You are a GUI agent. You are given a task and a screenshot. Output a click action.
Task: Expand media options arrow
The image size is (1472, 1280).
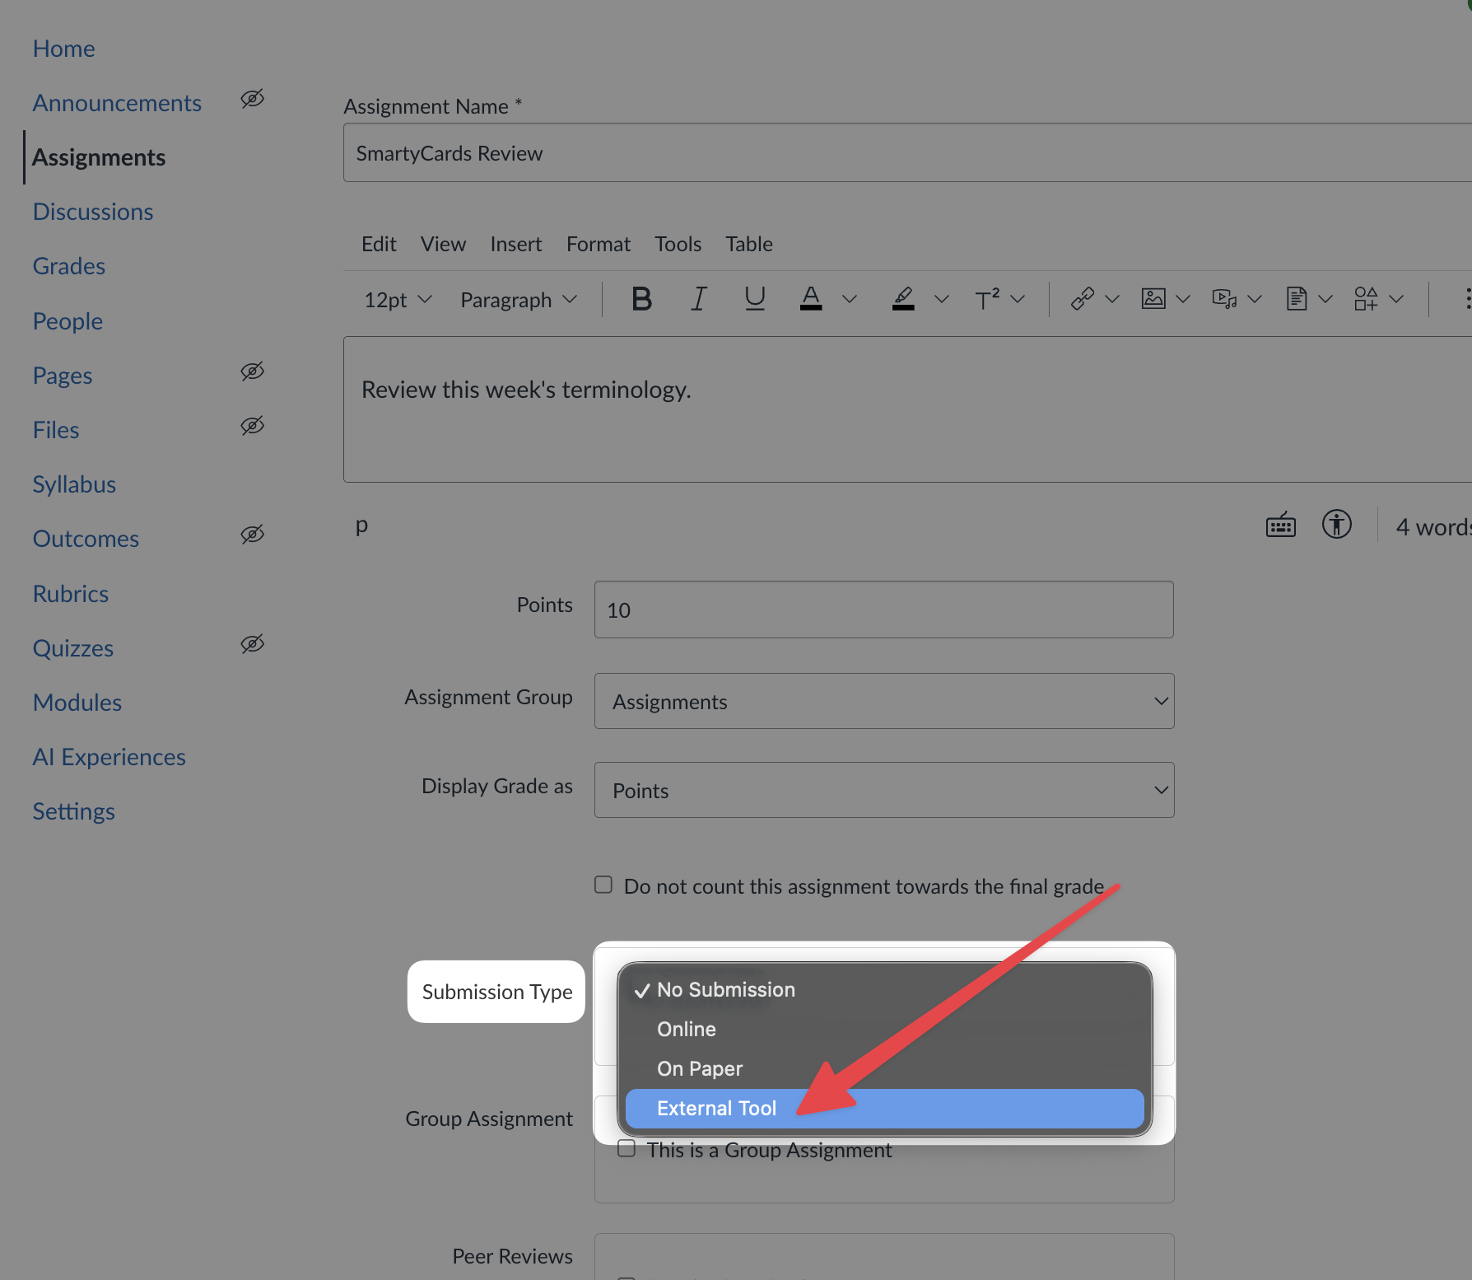click(1255, 299)
